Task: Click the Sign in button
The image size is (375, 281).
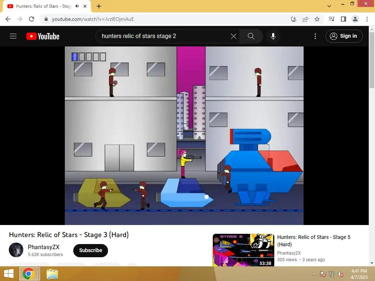Action: (x=344, y=36)
